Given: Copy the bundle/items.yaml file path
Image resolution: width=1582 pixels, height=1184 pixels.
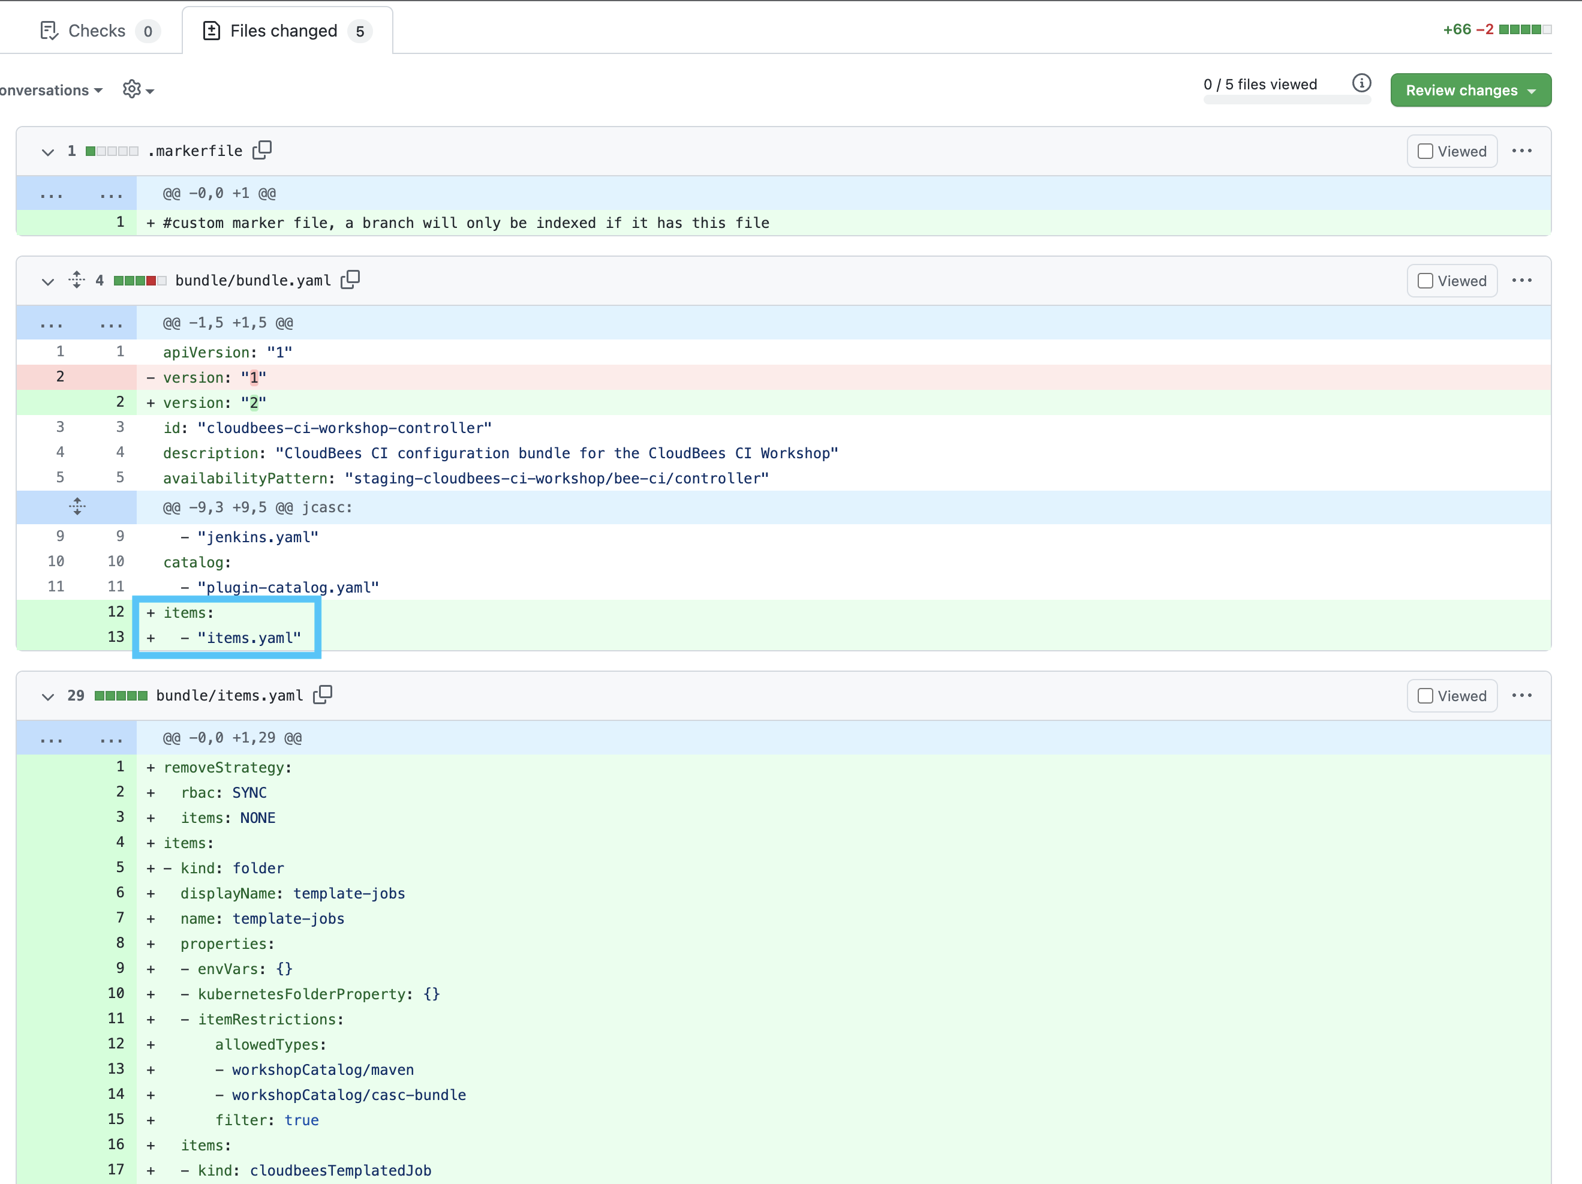Looking at the screenshot, I should (x=323, y=695).
